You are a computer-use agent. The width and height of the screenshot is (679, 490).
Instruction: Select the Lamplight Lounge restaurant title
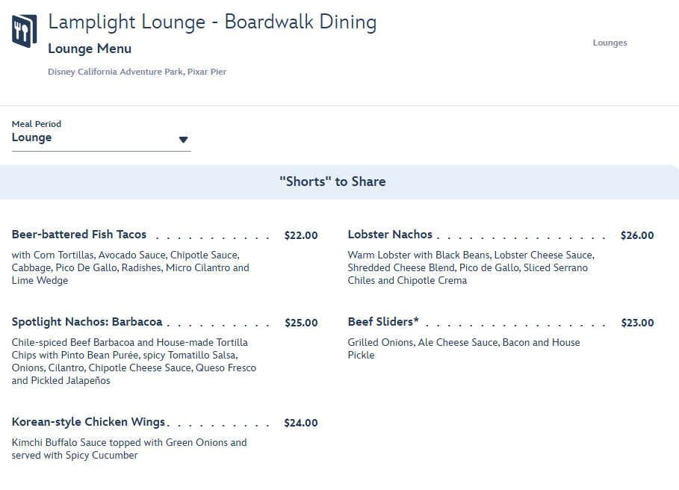click(x=211, y=22)
